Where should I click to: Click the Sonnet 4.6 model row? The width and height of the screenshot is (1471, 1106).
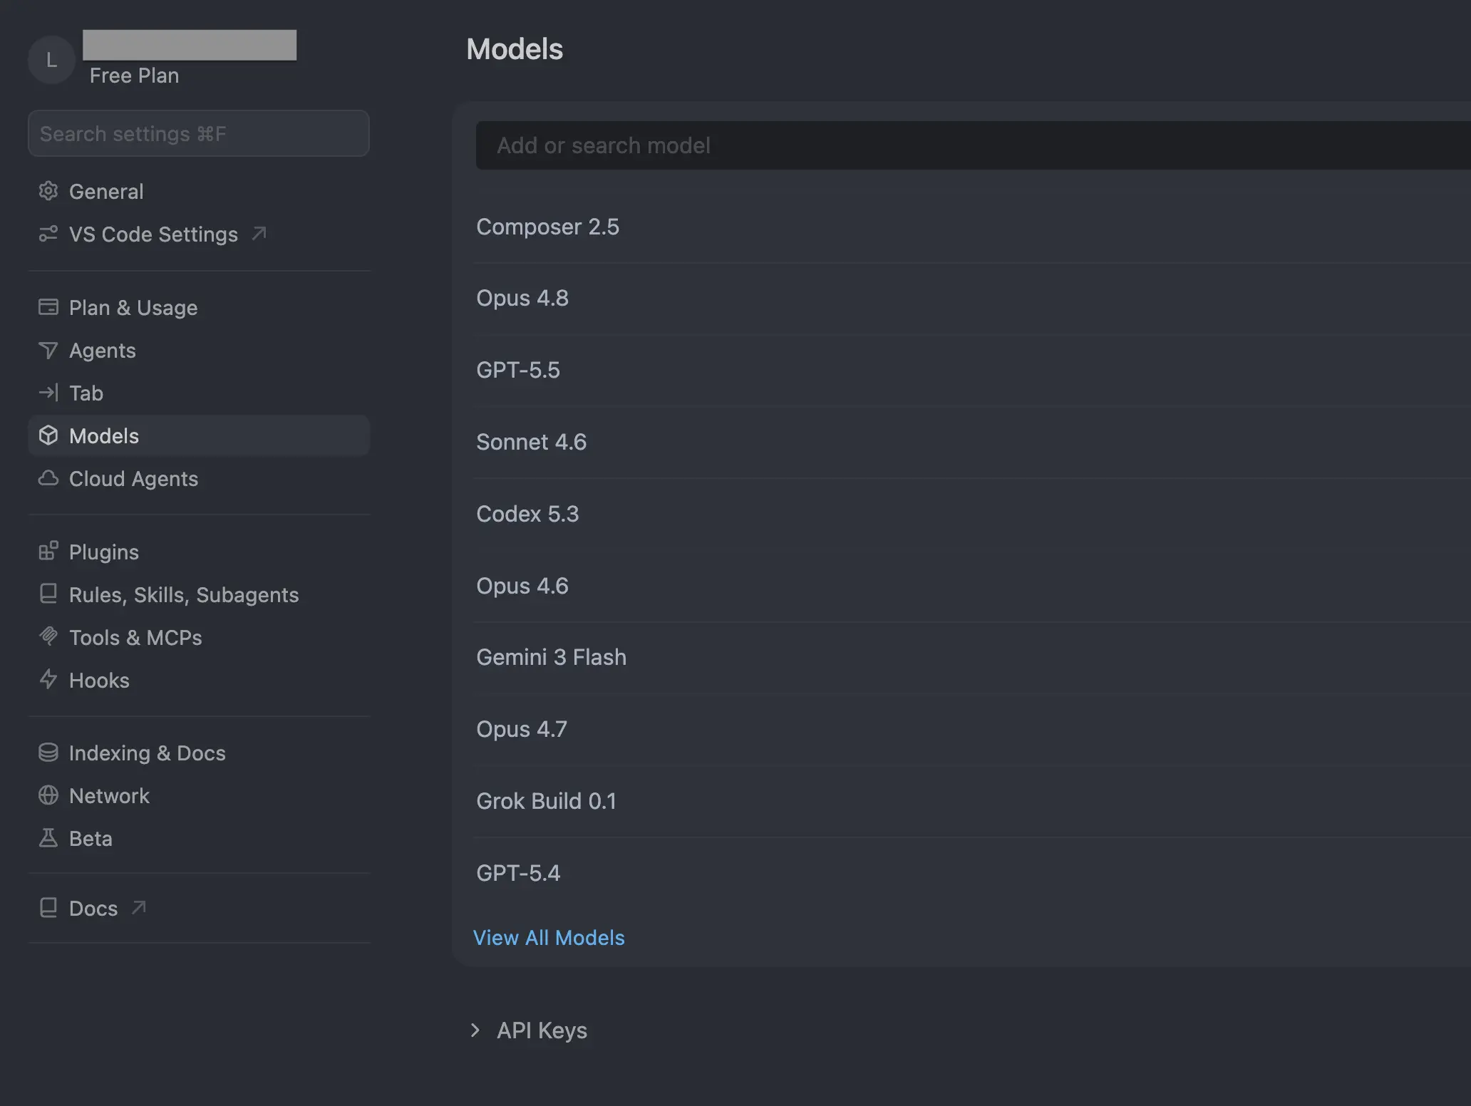(973, 442)
